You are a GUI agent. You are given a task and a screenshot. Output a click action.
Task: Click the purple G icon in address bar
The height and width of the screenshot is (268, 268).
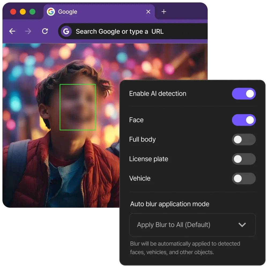(x=66, y=31)
